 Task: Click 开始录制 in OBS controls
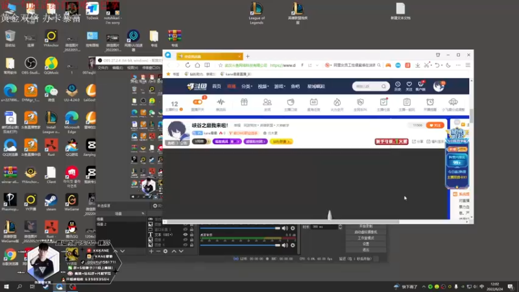pos(366,226)
